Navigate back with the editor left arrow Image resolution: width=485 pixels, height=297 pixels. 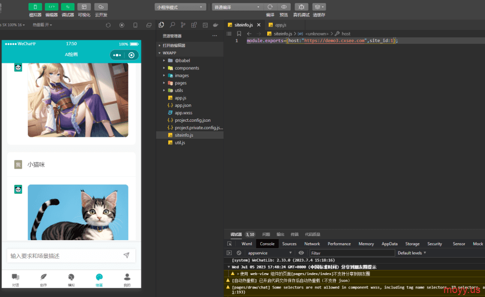tap(249, 33)
